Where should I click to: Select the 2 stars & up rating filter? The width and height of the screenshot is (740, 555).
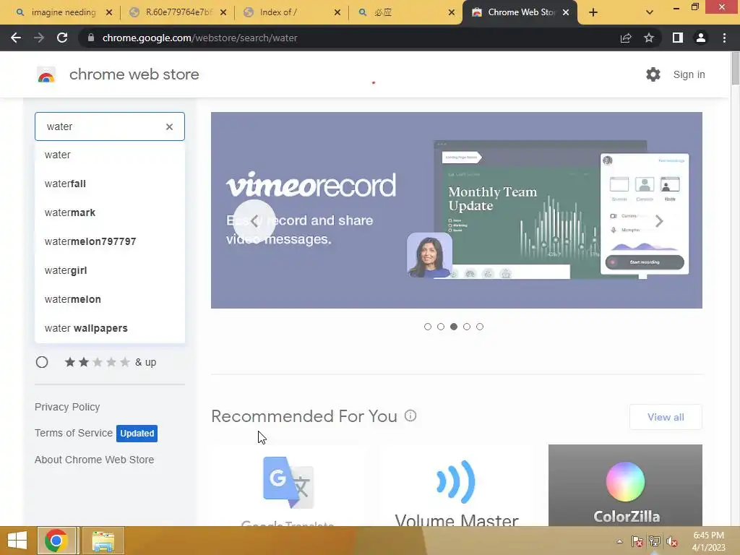[x=42, y=362]
